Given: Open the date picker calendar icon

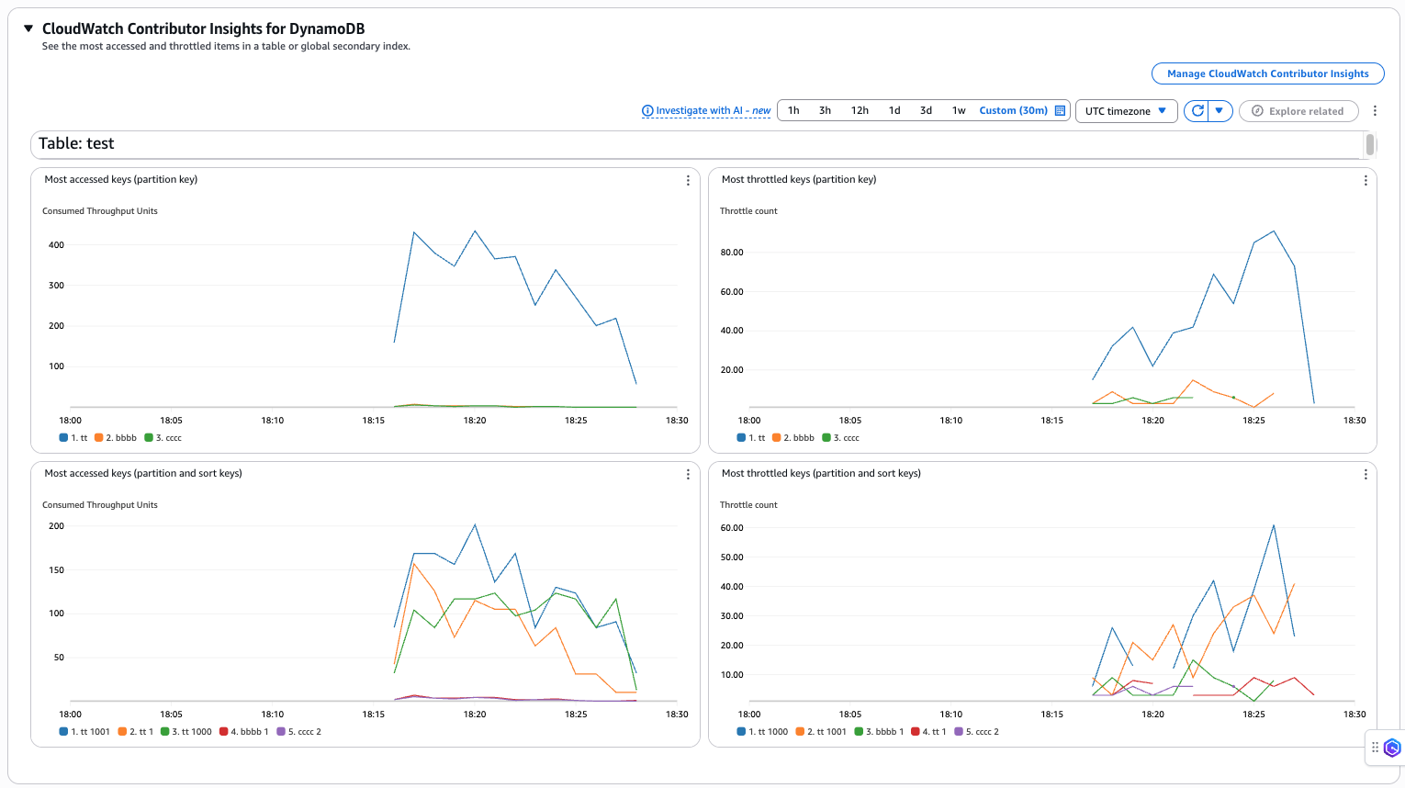Looking at the screenshot, I should [x=1059, y=110].
